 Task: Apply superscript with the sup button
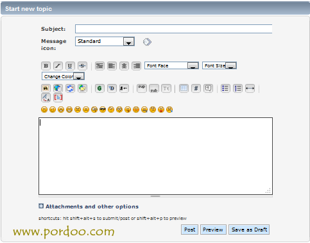(x=142, y=88)
